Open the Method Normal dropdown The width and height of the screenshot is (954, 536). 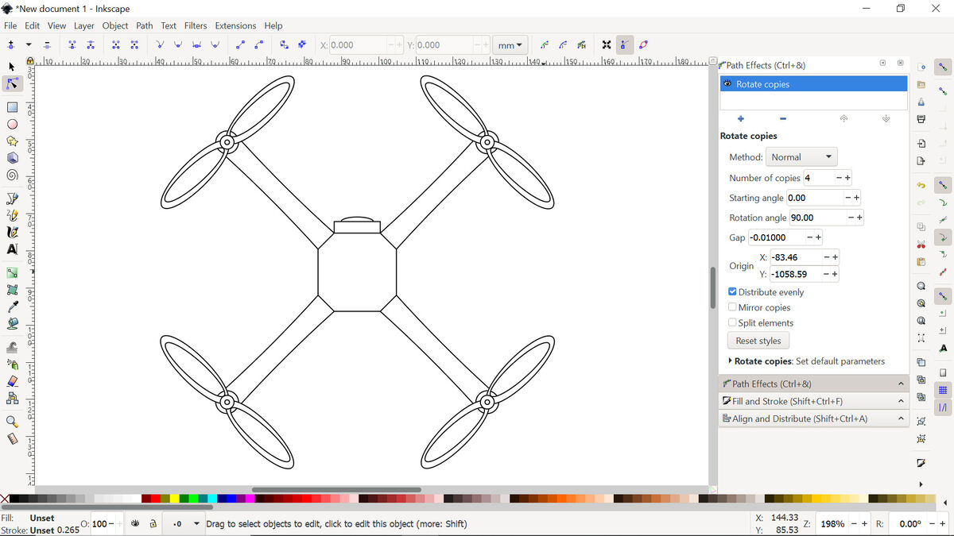[801, 157]
